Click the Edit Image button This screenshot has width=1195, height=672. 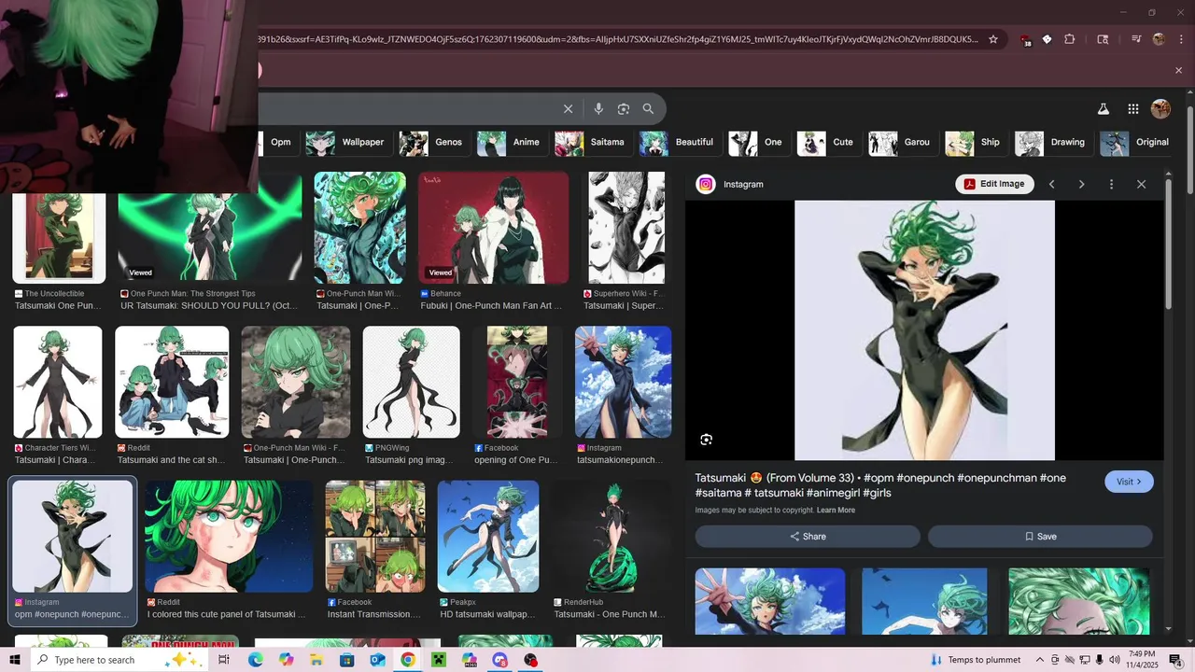(x=994, y=184)
